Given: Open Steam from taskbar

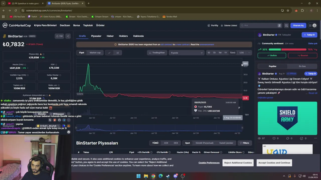Looking at the screenshot, I should (x=168, y=176).
